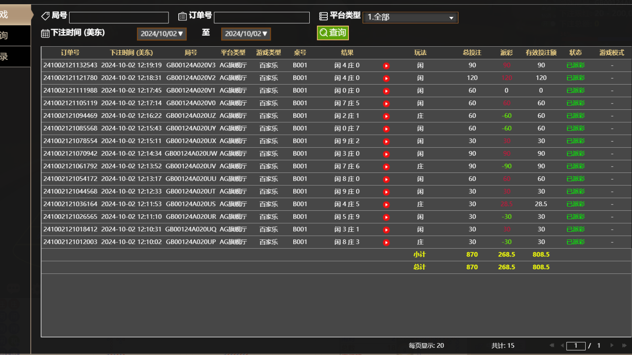Play the result replay for order 241002121012003

coord(386,242)
